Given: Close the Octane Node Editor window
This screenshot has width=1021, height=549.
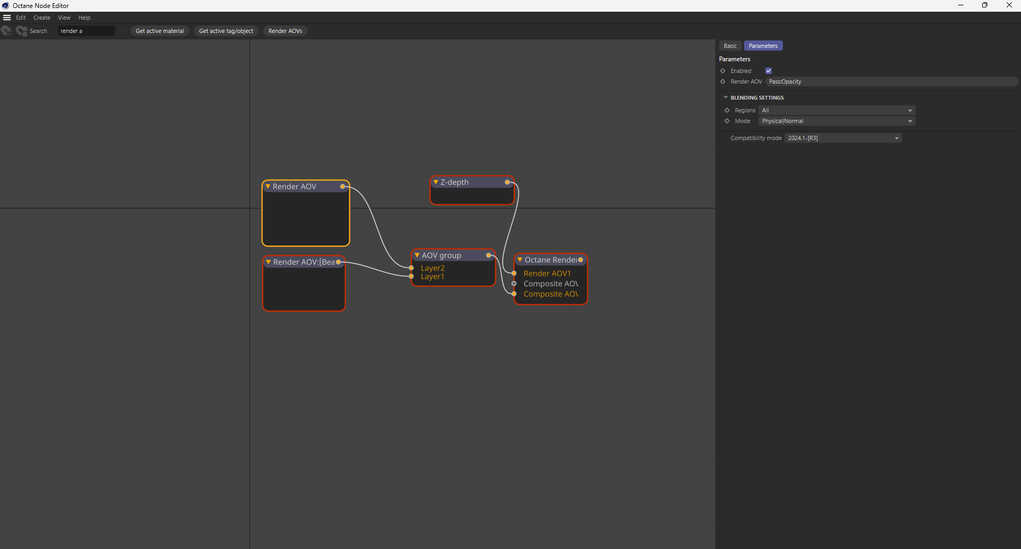Looking at the screenshot, I should coord(1009,5).
